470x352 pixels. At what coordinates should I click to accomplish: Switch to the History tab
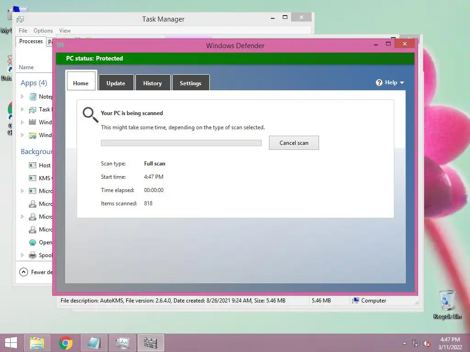pyautogui.click(x=152, y=82)
